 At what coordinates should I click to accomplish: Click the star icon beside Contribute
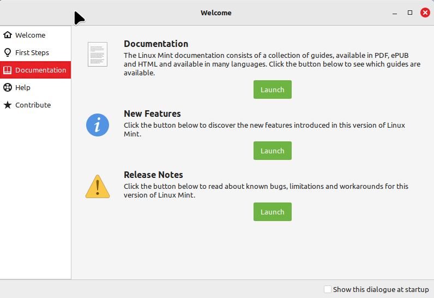pos(8,105)
